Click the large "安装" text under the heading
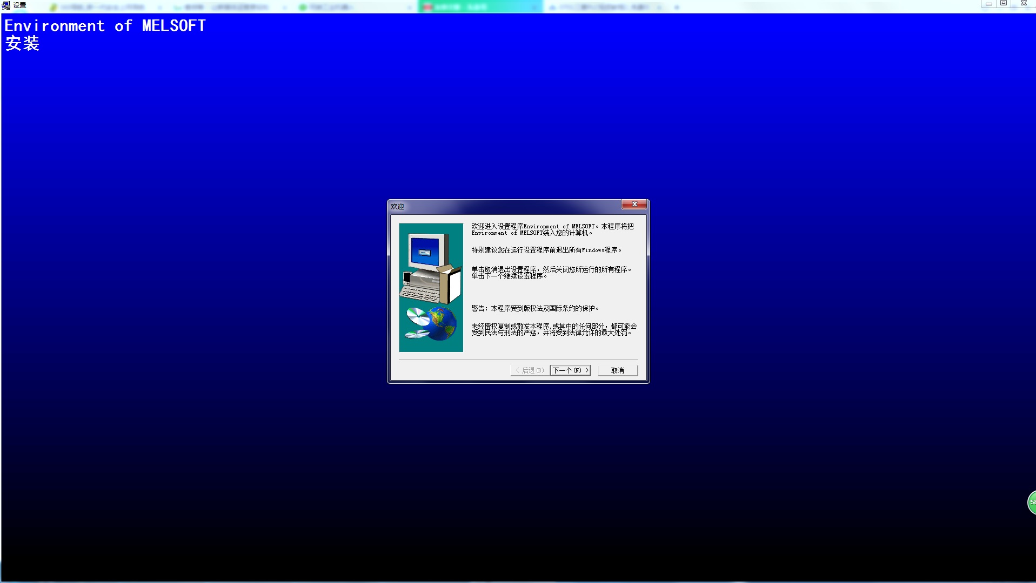 [22, 43]
